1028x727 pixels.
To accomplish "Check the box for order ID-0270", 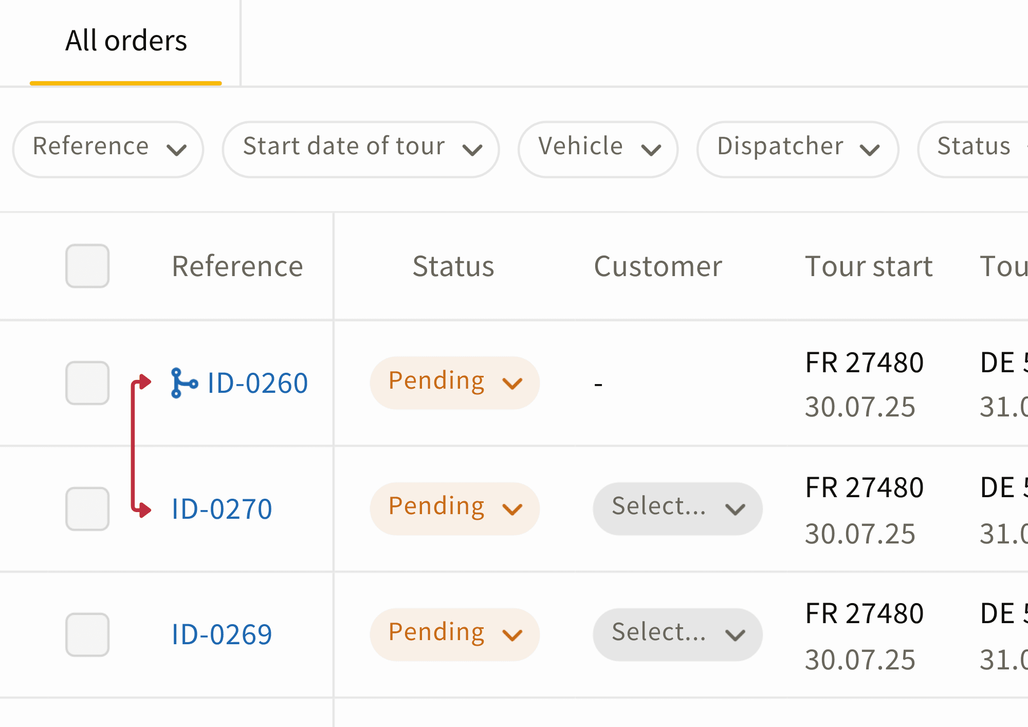I will pos(87,509).
